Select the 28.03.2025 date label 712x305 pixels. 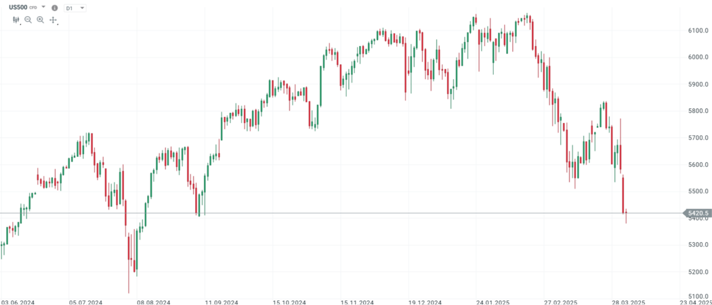[628, 302]
